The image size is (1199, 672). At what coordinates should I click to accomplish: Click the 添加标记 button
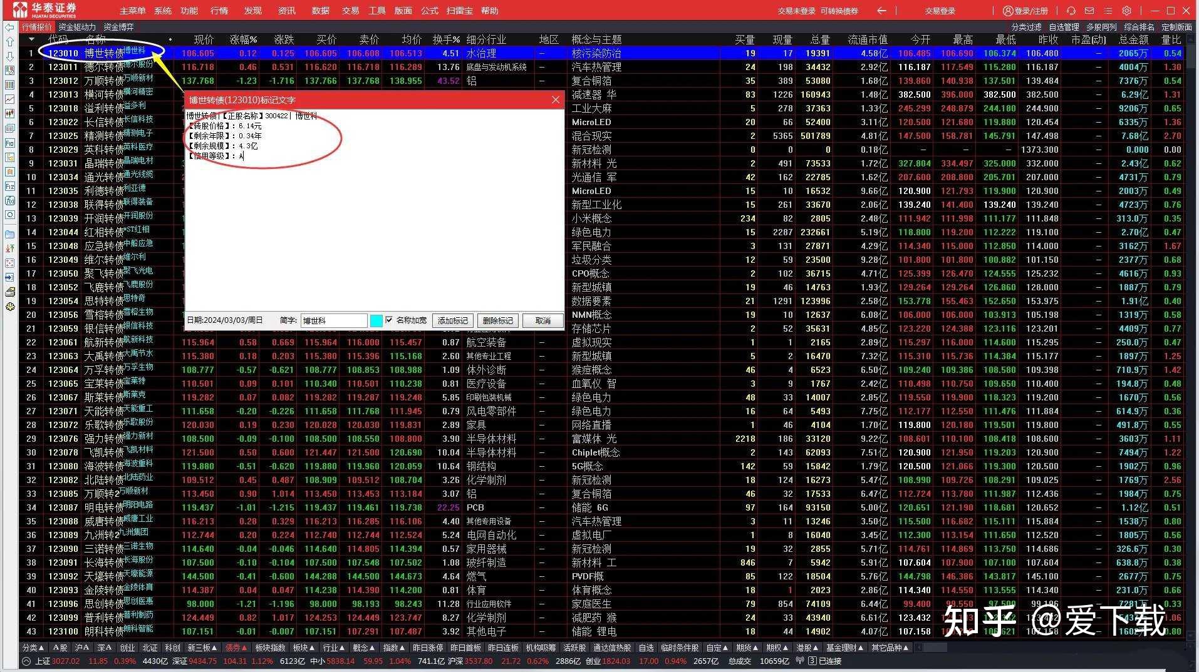453,320
